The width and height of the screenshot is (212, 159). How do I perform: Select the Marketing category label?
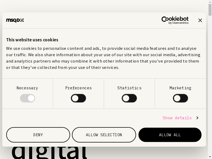click(180, 88)
